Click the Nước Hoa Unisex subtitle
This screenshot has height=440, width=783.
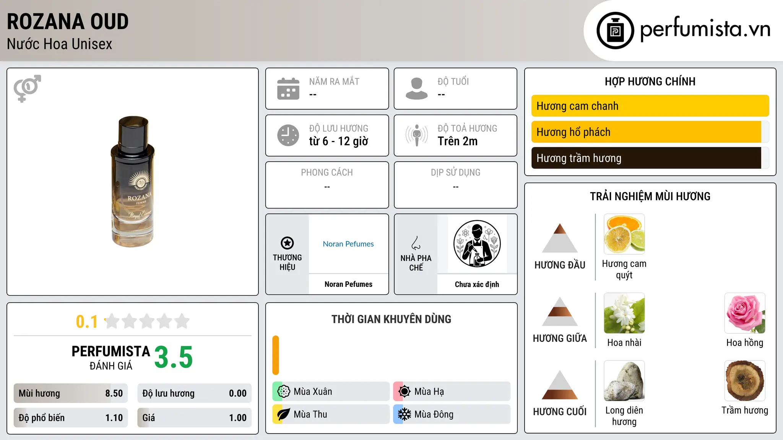pos(60,44)
